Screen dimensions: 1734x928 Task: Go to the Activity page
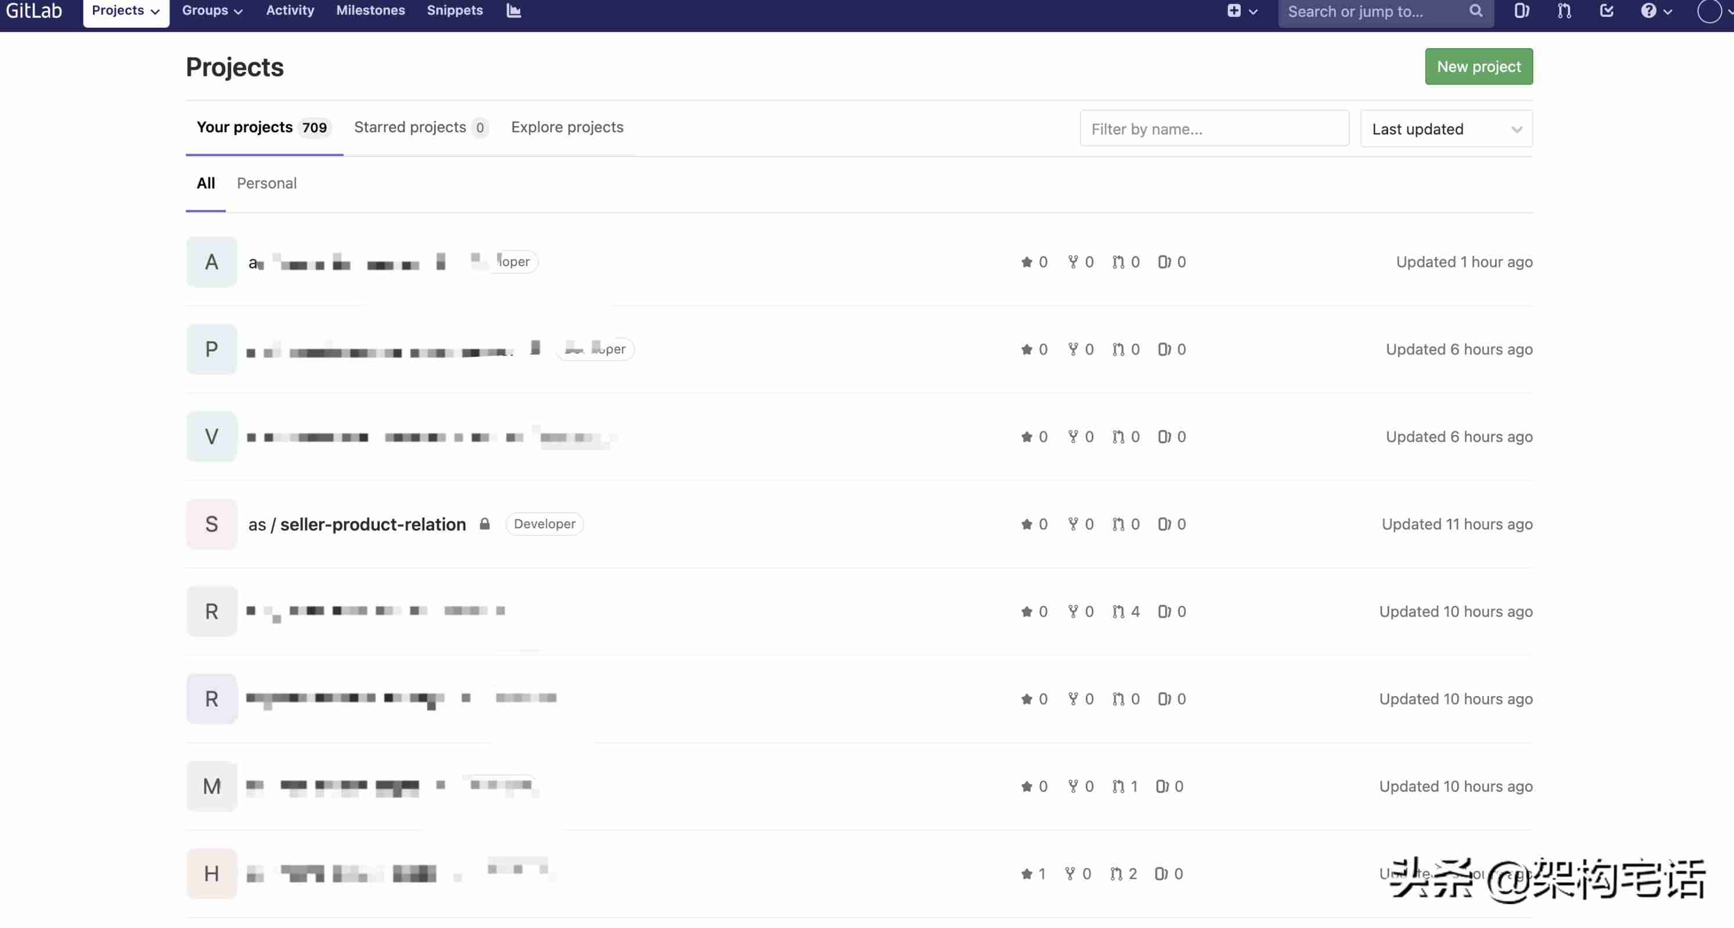click(x=290, y=10)
